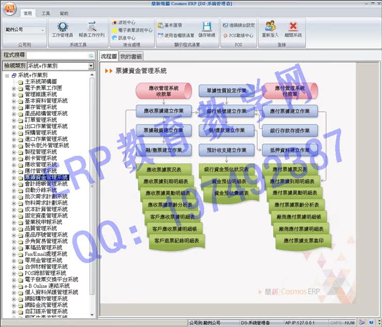Open the 資金預估彙總表 report

(231, 194)
